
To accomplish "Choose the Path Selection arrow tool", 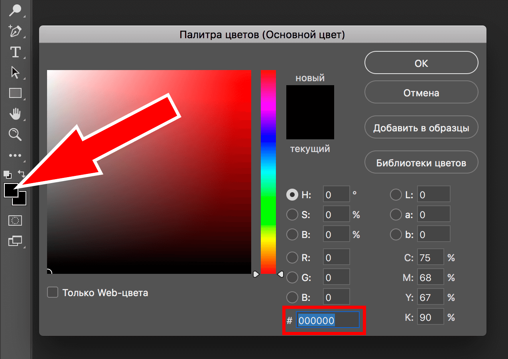I will click(x=15, y=72).
